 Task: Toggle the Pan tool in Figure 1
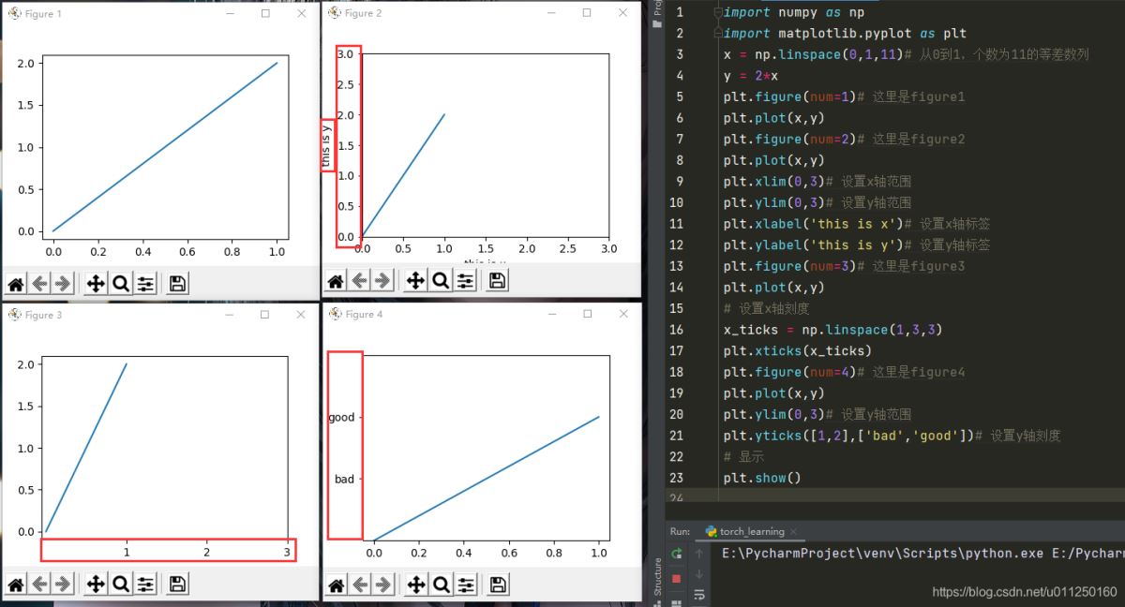[x=95, y=284]
